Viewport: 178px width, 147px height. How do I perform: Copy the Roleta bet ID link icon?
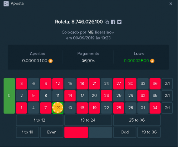(107, 22)
